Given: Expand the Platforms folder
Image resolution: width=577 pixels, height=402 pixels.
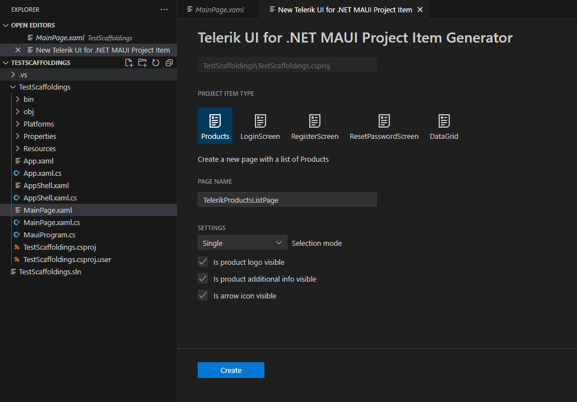Looking at the screenshot, I should pyautogui.click(x=89, y=124).
